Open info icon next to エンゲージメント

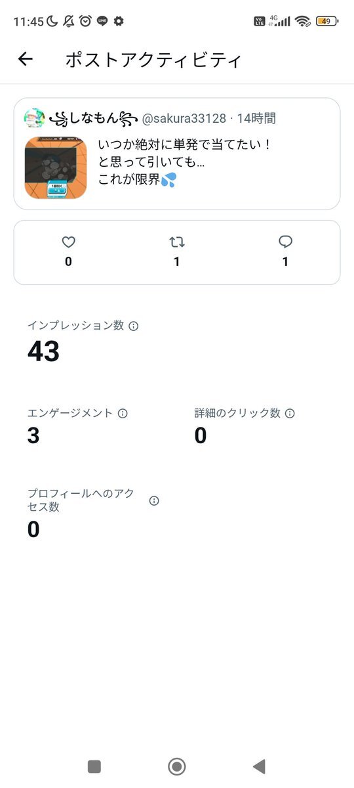point(123,414)
